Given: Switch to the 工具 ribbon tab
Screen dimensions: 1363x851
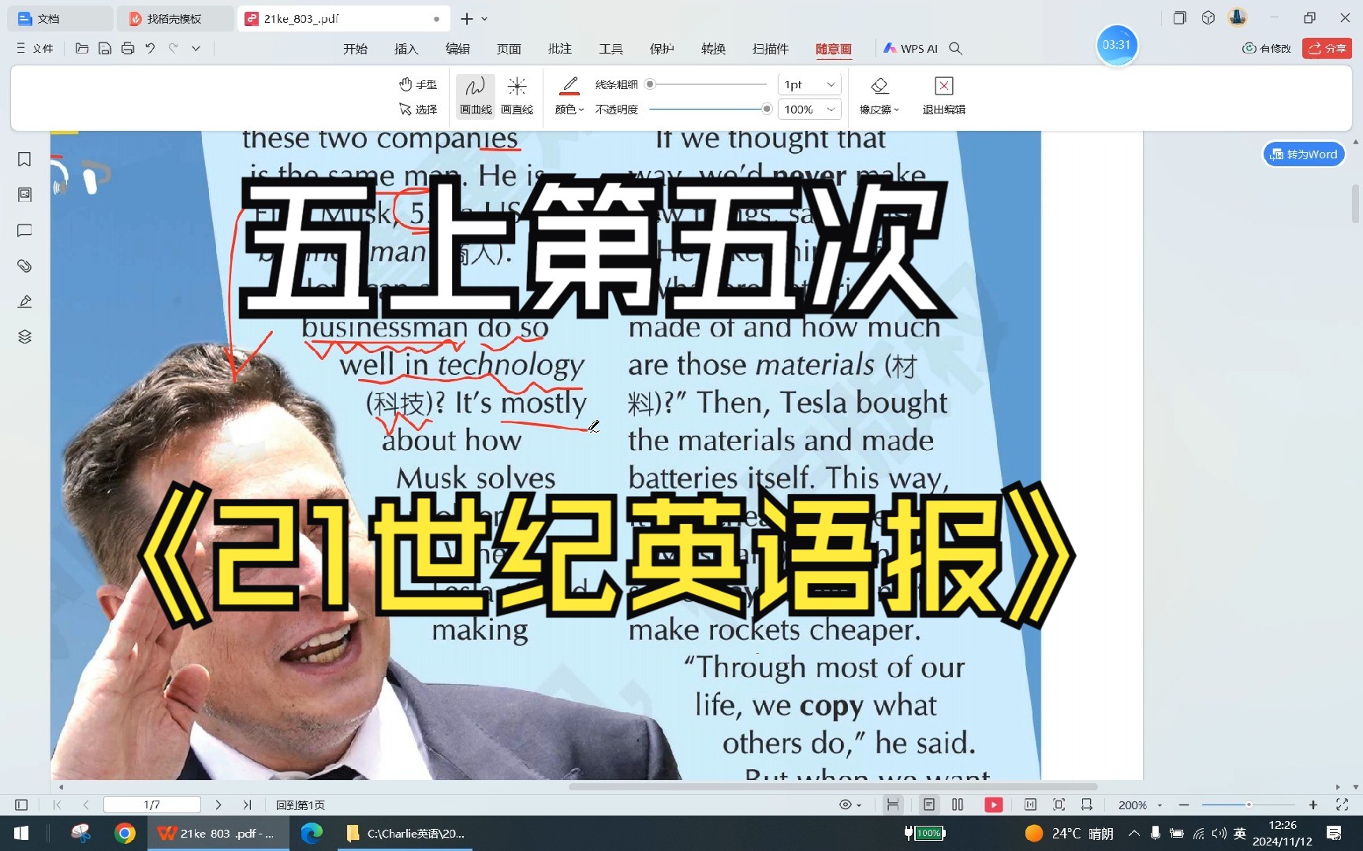Looking at the screenshot, I should pyautogui.click(x=611, y=49).
